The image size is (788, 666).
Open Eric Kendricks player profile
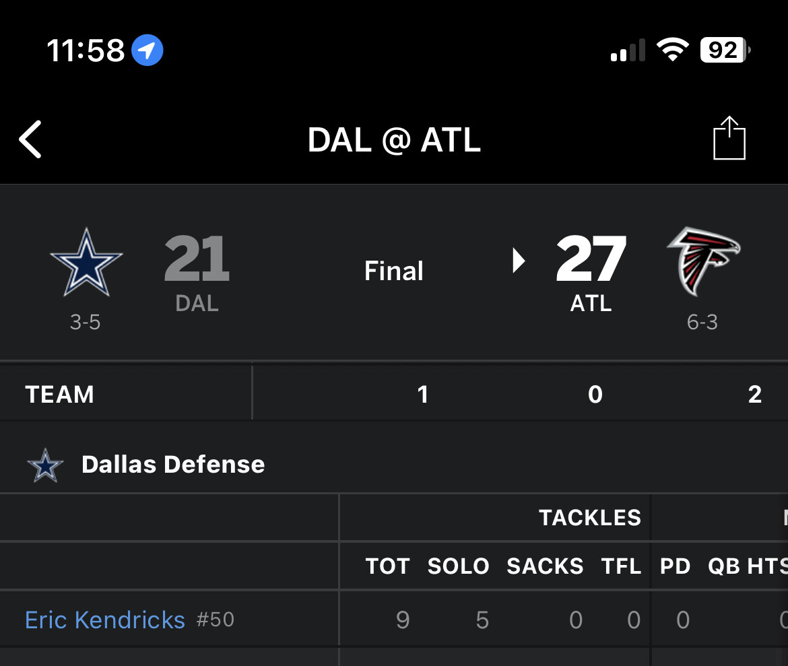tap(105, 620)
